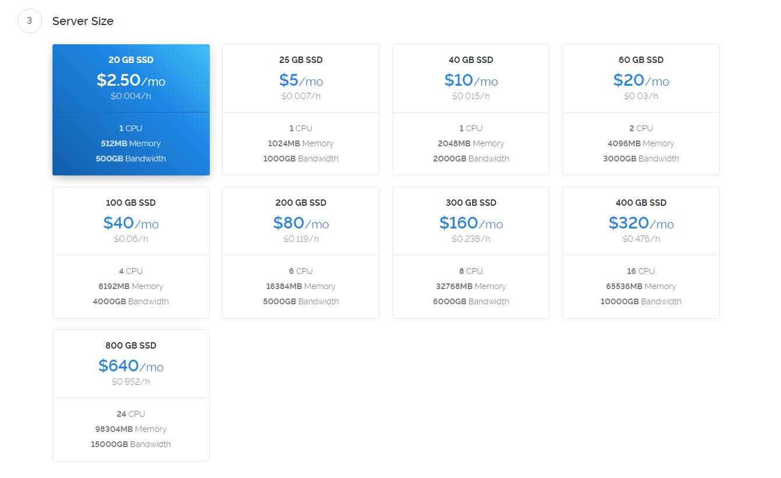This screenshot has height=478, width=781.
Task: Click the $5/mo price label
Action: click(x=301, y=80)
